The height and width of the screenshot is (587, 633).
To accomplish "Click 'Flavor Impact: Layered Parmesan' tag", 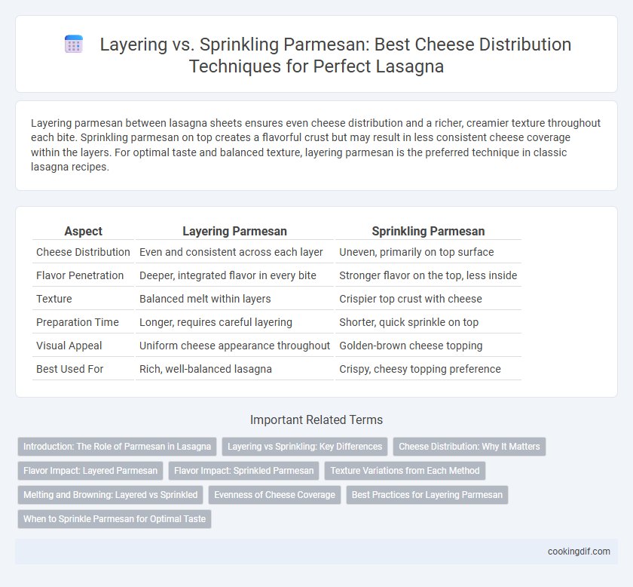I will [90, 471].
